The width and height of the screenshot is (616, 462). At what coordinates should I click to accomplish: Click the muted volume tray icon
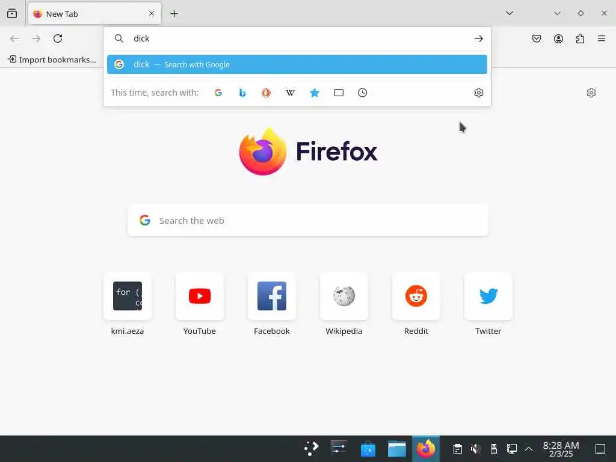point(475,449)
